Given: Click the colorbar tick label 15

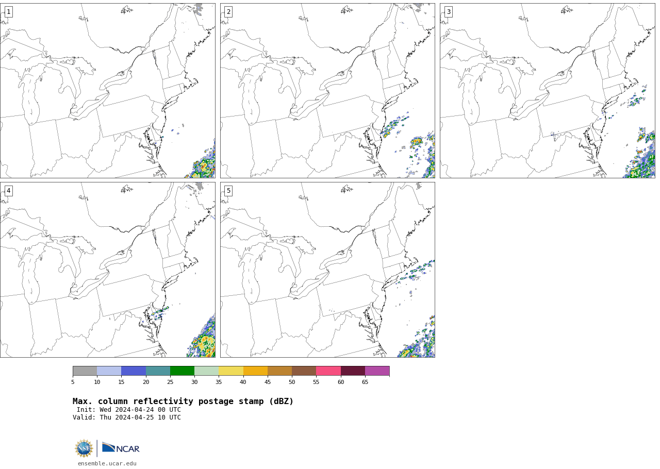Looking at the screenshot, I should (x=121, y=382).
